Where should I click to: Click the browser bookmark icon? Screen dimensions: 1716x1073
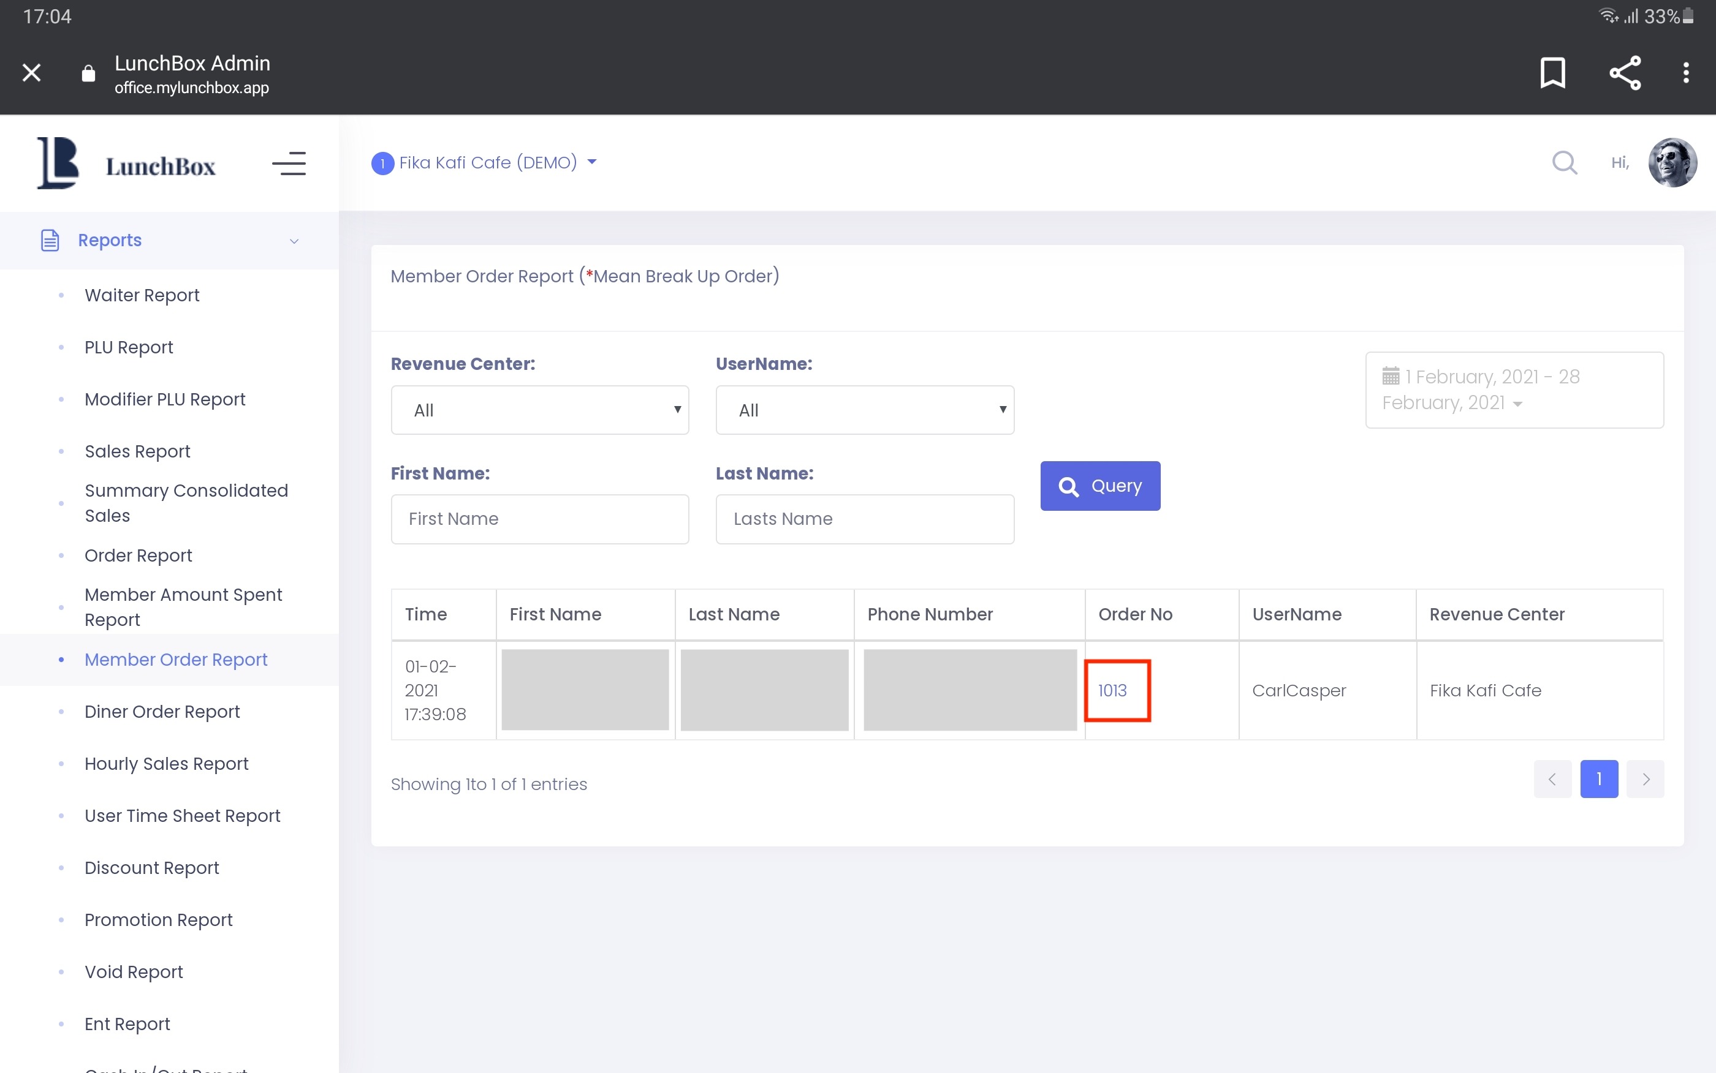tap(1552, 72)
